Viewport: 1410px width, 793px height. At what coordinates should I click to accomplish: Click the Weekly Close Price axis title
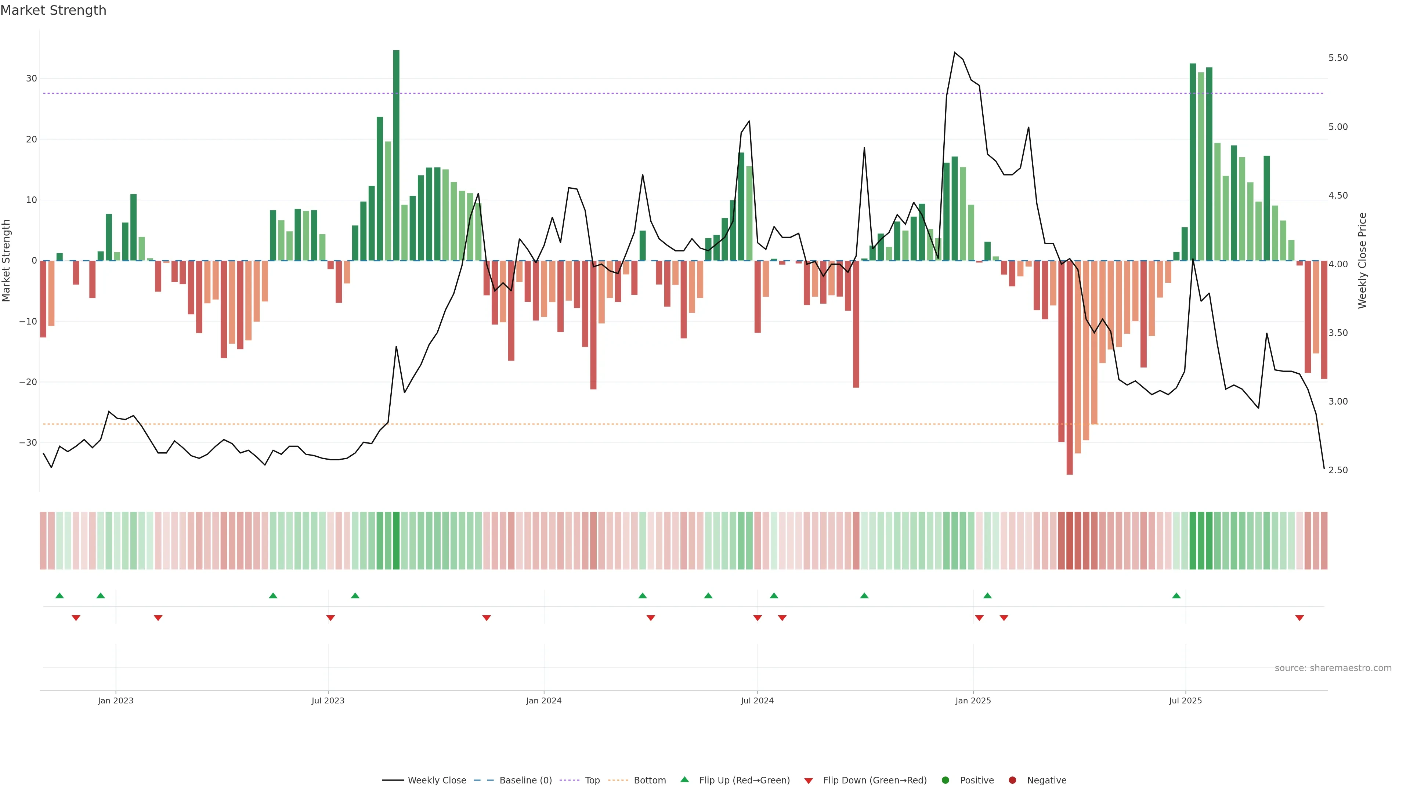1362,261
